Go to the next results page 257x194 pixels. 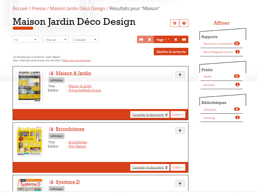[x=175, y=40]
